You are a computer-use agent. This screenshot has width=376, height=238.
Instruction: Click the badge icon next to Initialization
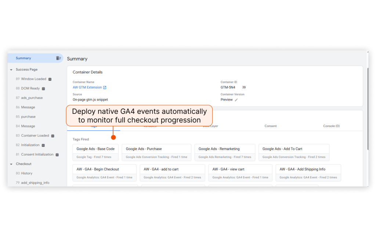(43, 145)
